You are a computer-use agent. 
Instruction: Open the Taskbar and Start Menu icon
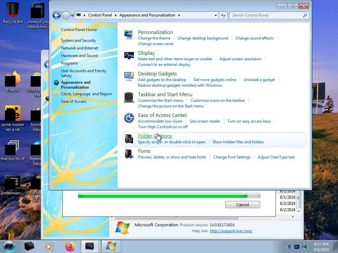coord(129,98)
